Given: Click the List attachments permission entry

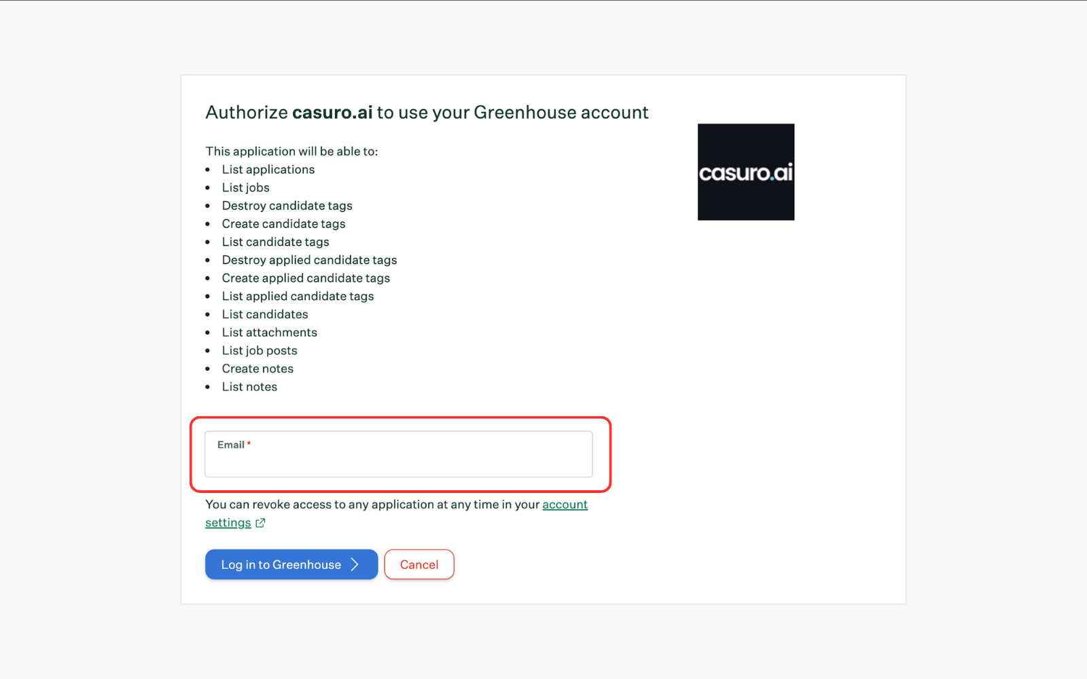Looking at the screenshot, I should tap(269, 332).
